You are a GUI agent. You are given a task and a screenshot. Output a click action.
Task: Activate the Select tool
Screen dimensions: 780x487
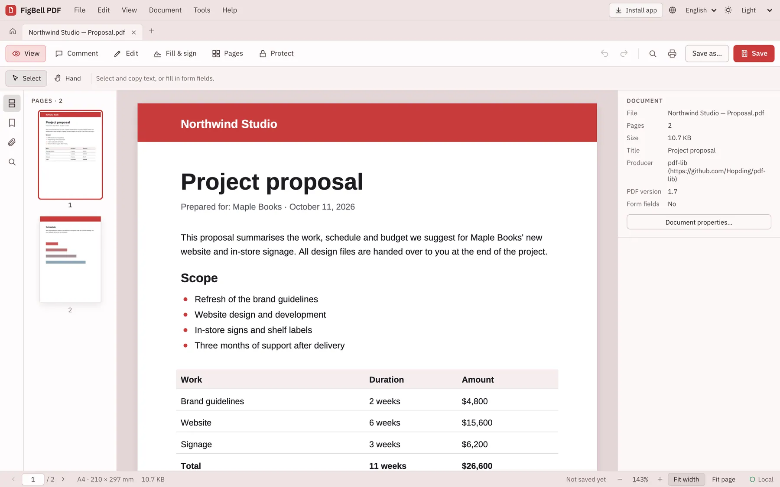[26, 78]
